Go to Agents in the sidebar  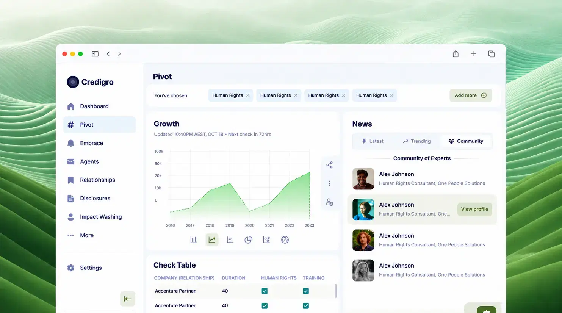coord(99,161)
